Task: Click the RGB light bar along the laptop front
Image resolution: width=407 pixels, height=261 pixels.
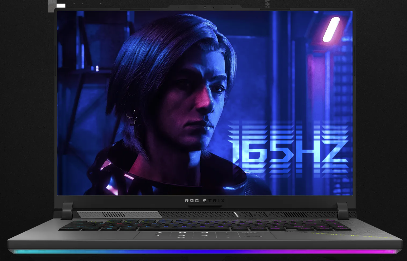Action: click(205, 251)
